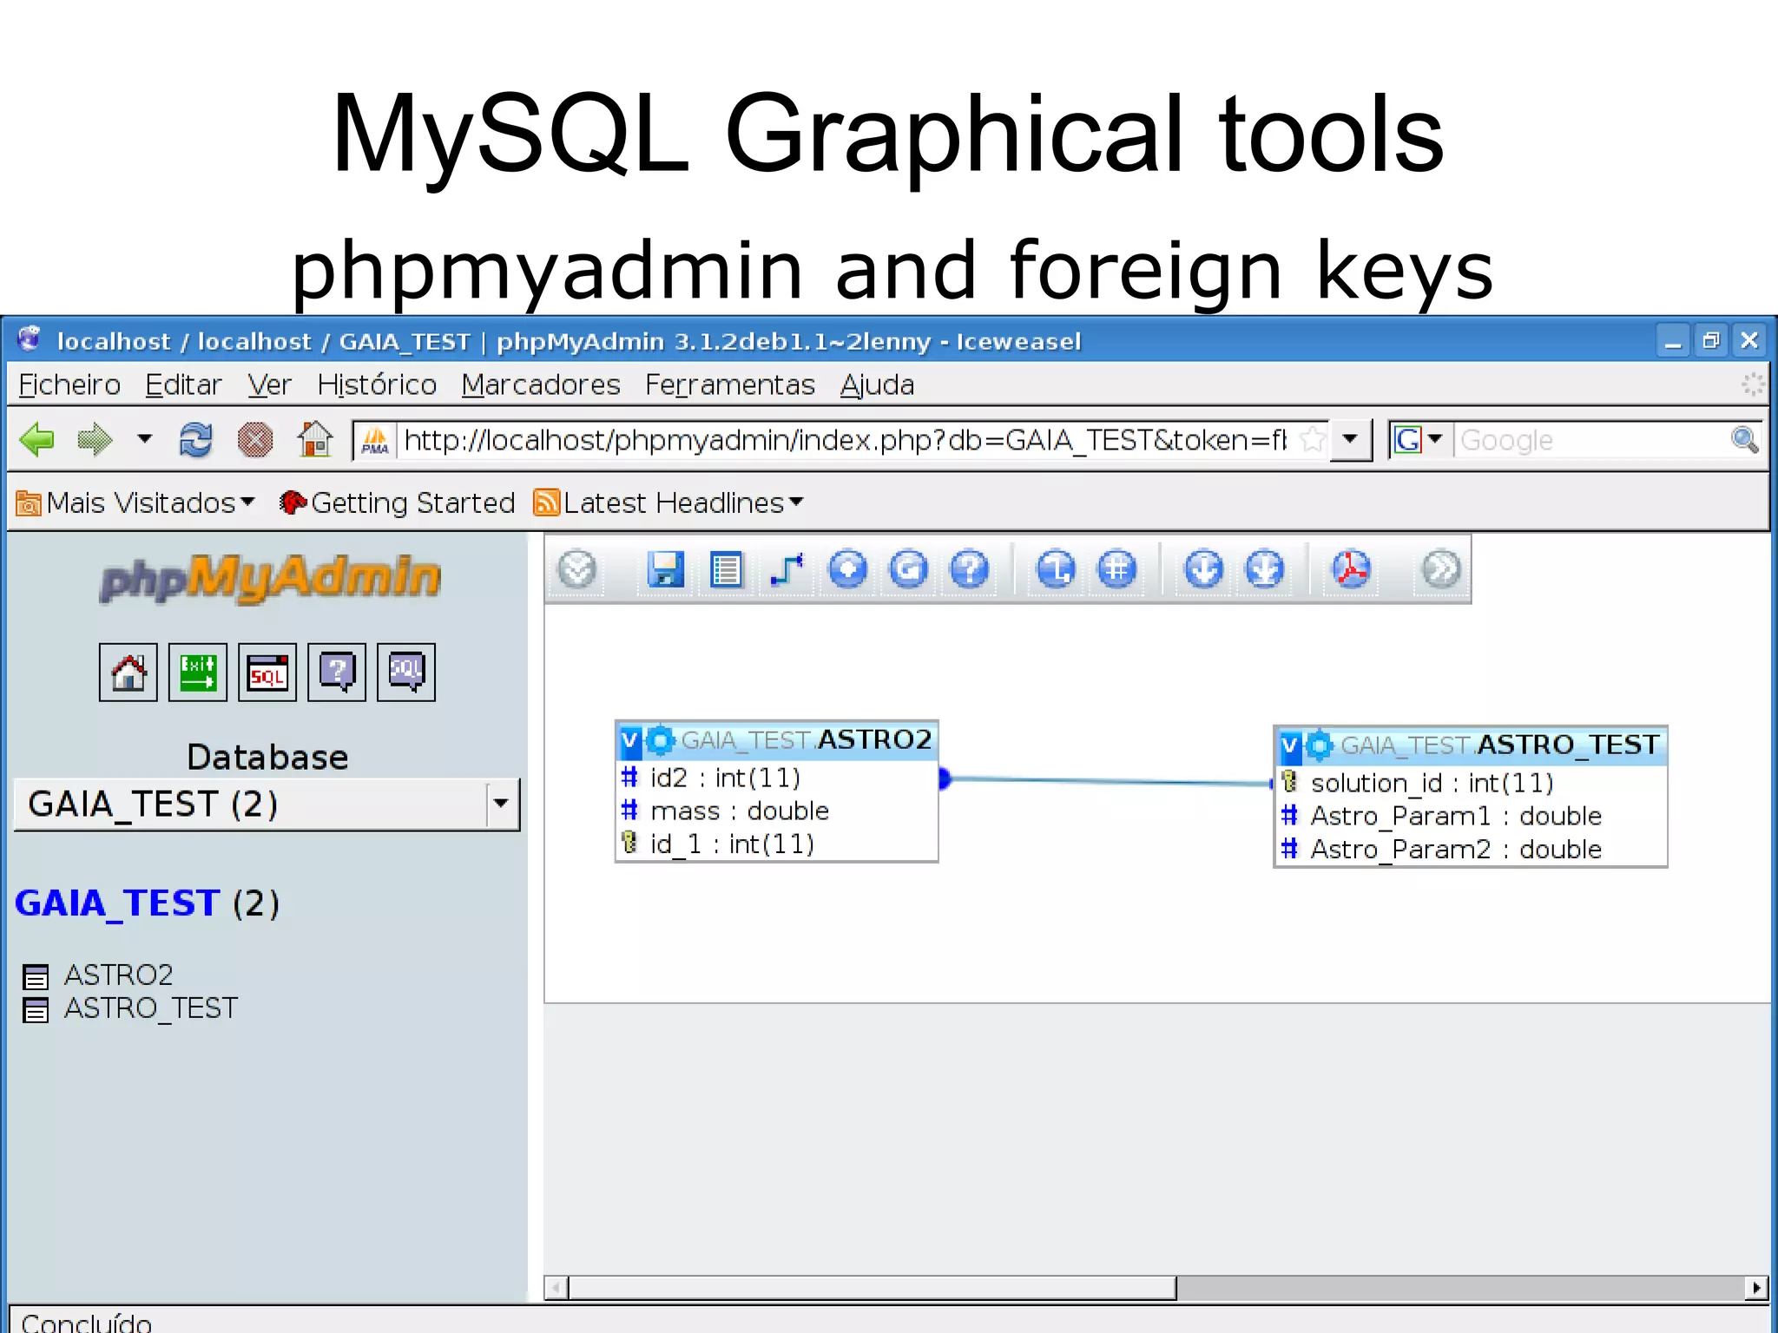The height and width of the screenshot is (1333, 1778).
Task: Click the magnifier search icon
Action: point(1744,440)
